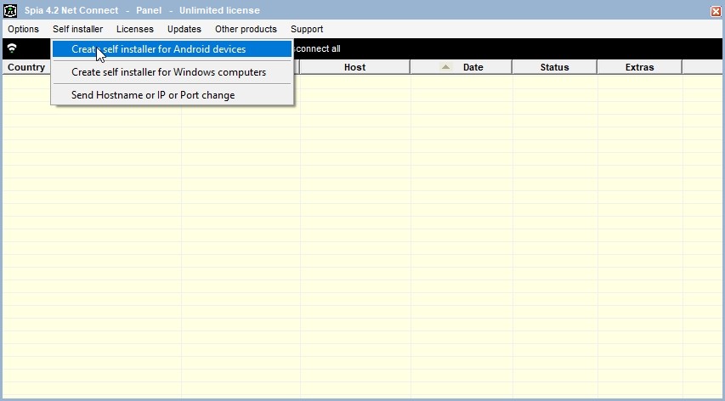Click the Wi-Fi connection status icon
This screenshot has height=401, width=725.
pyautogui.click(x=12, y=48)
